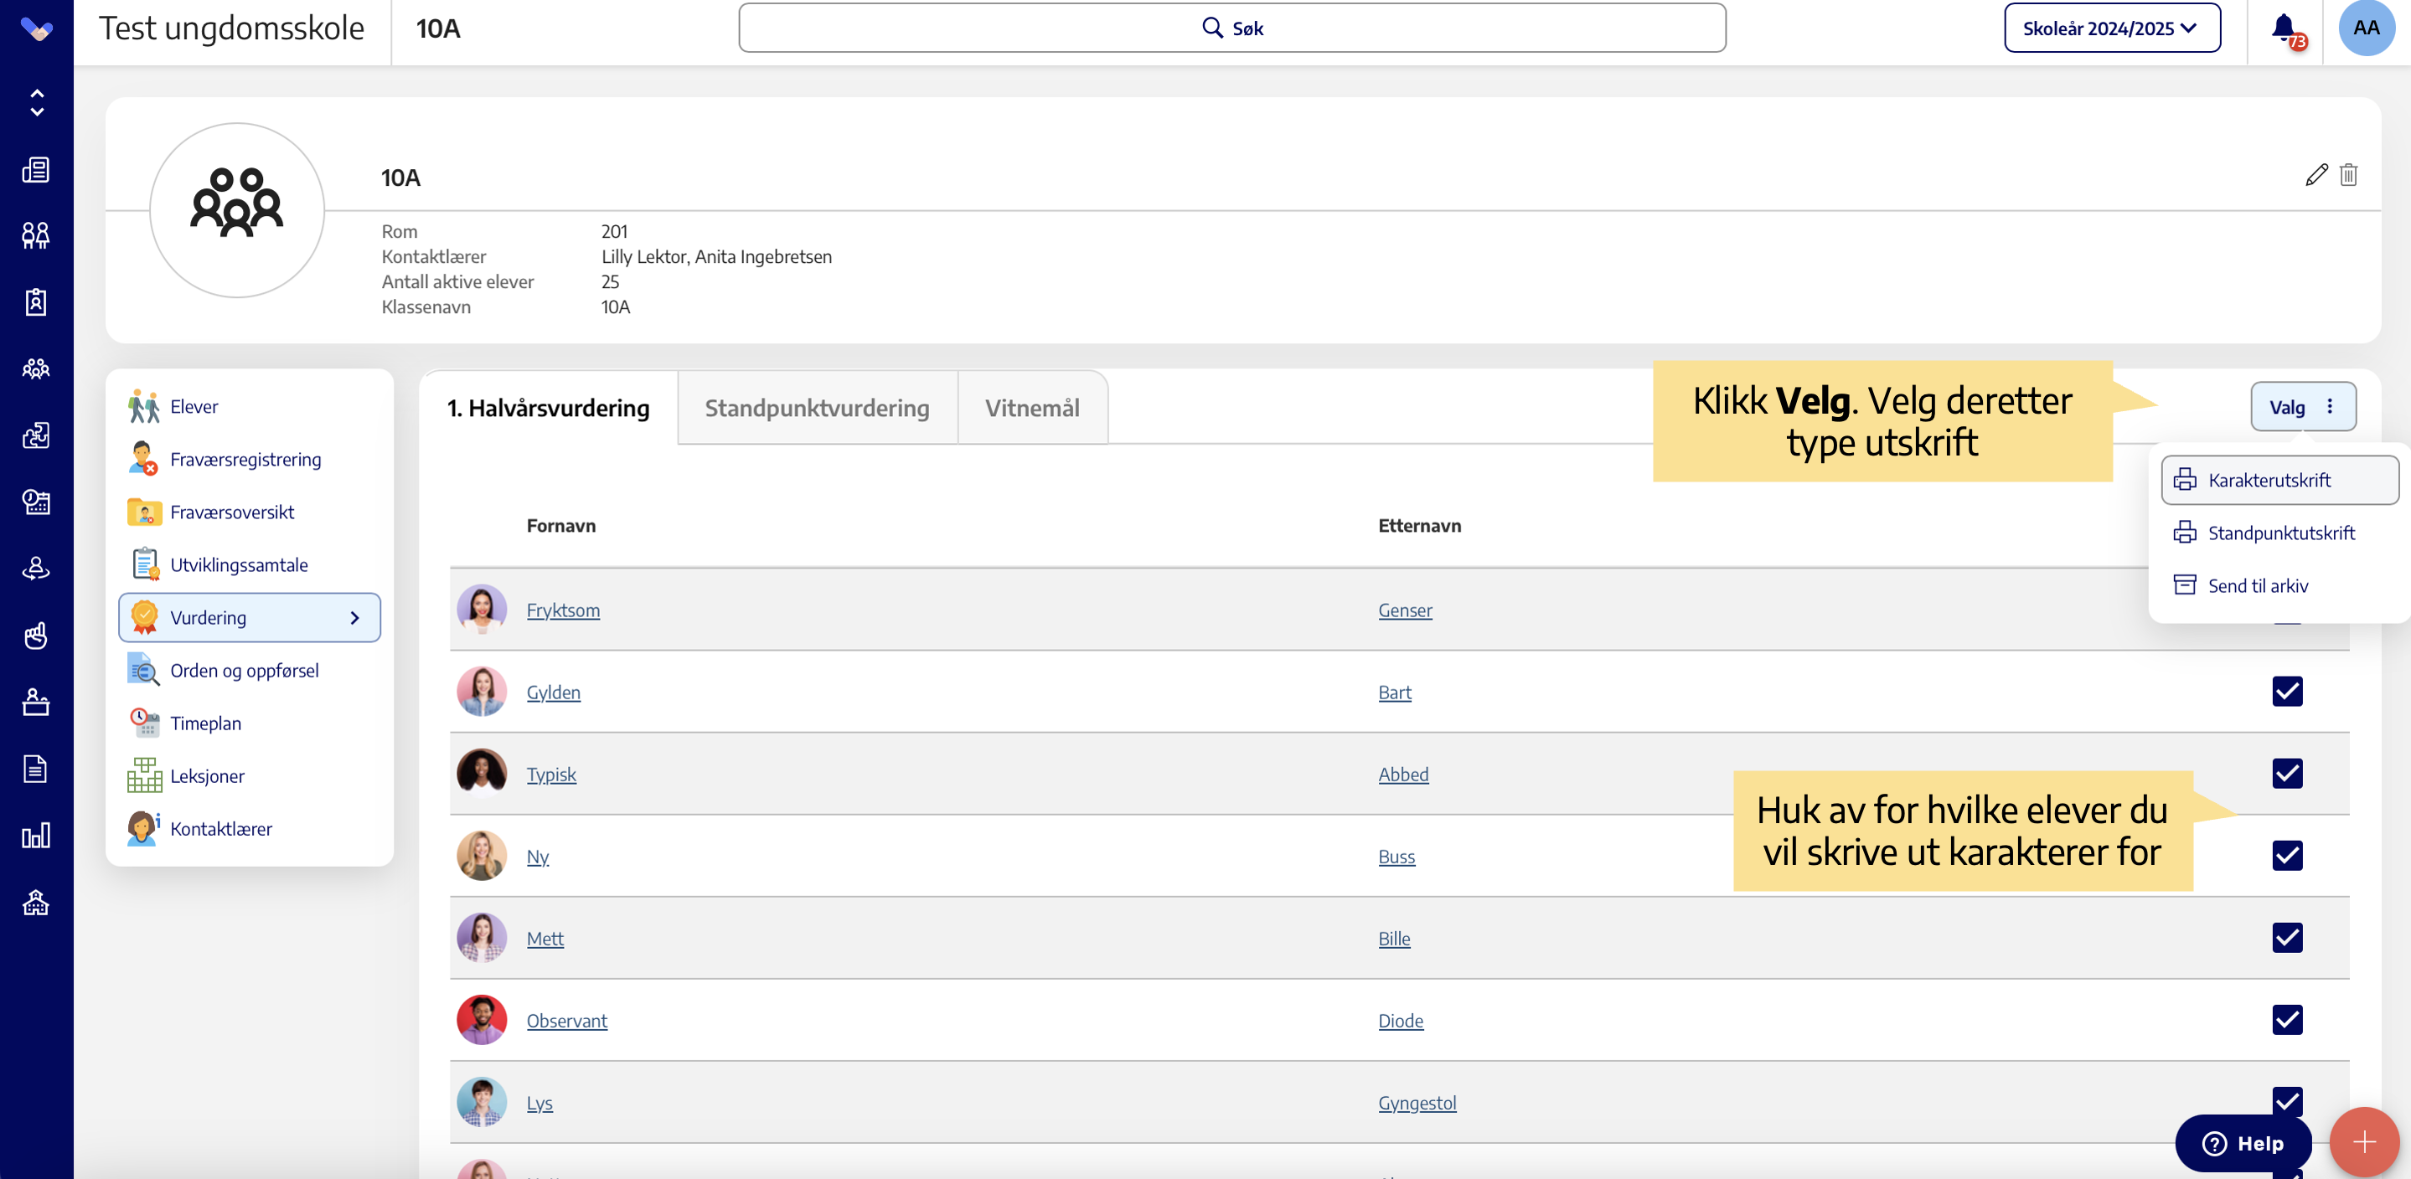Uncheck the checkbox for Typisk Abbed
This screenshot has height=1179, width=2411.
pos(2286,774)
